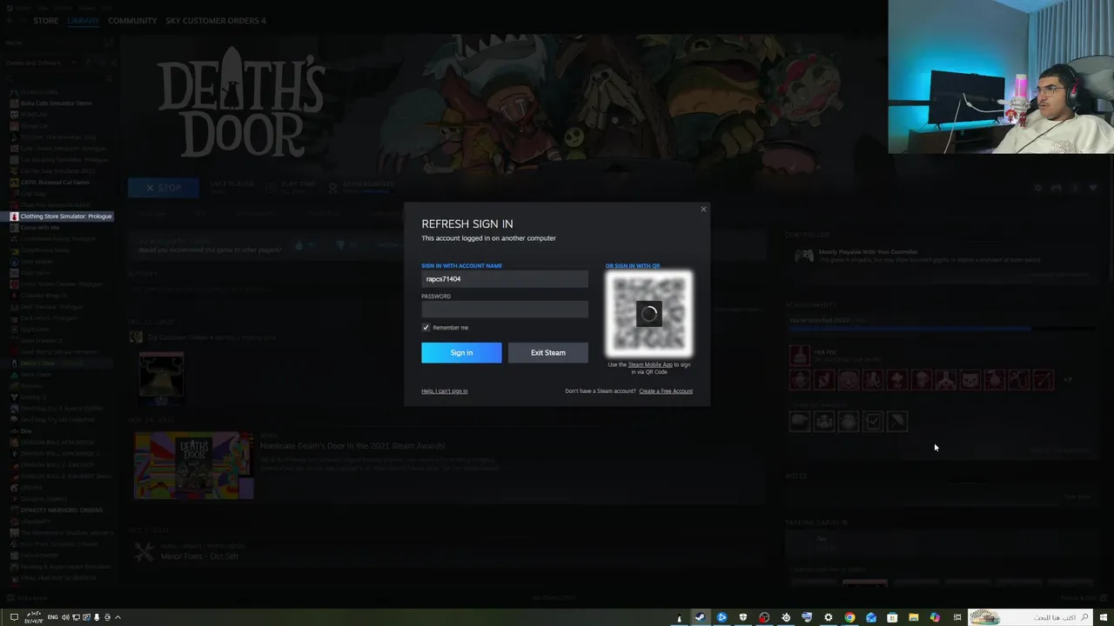Open the SKY CUSTOMER ORDERS 4 profile tab
This screenshot has height=626, width=1114.
point(216,20)
